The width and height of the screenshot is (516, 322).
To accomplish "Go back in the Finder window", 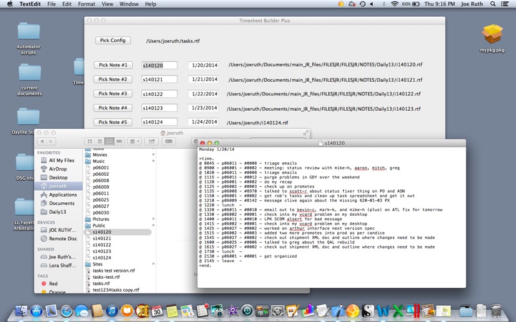I will (x=42, y=141).
